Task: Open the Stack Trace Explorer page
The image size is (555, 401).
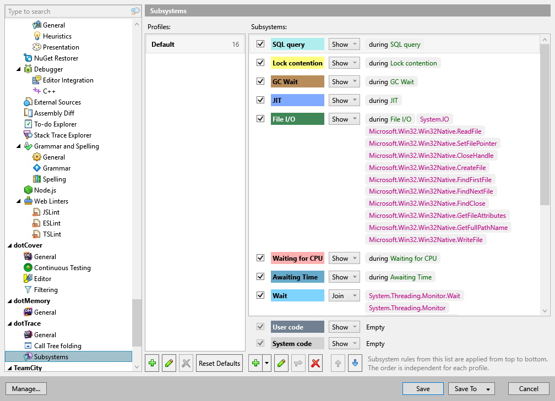Action: tap(61, 135)
